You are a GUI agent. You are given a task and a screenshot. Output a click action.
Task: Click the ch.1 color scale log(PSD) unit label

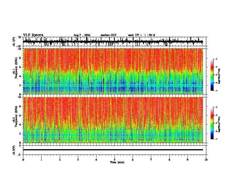pos(219,76)
